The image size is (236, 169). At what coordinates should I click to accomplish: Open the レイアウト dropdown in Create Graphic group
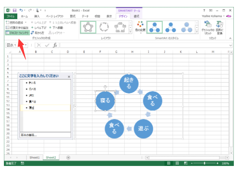56,33
